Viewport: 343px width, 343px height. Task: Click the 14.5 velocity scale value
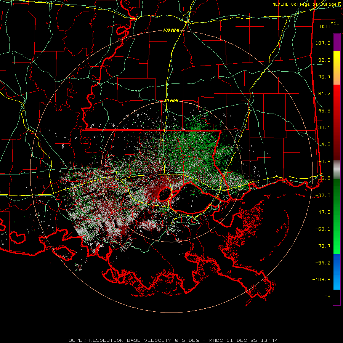[324, 144]
